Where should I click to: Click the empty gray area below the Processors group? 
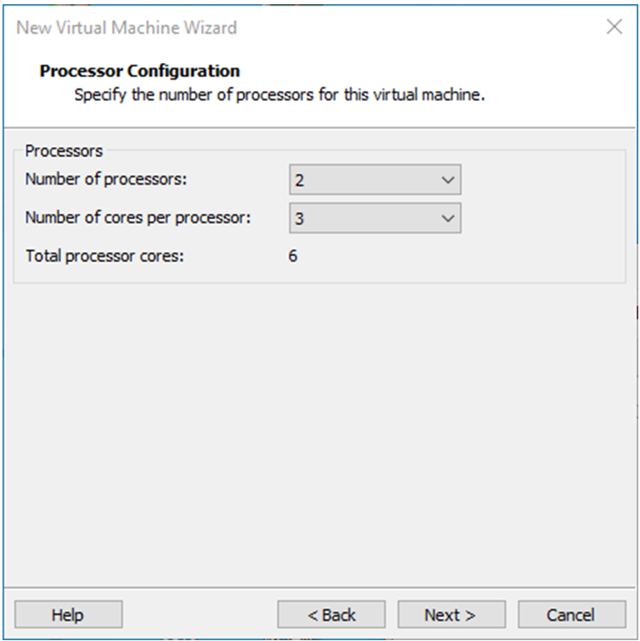click(320, 433)
